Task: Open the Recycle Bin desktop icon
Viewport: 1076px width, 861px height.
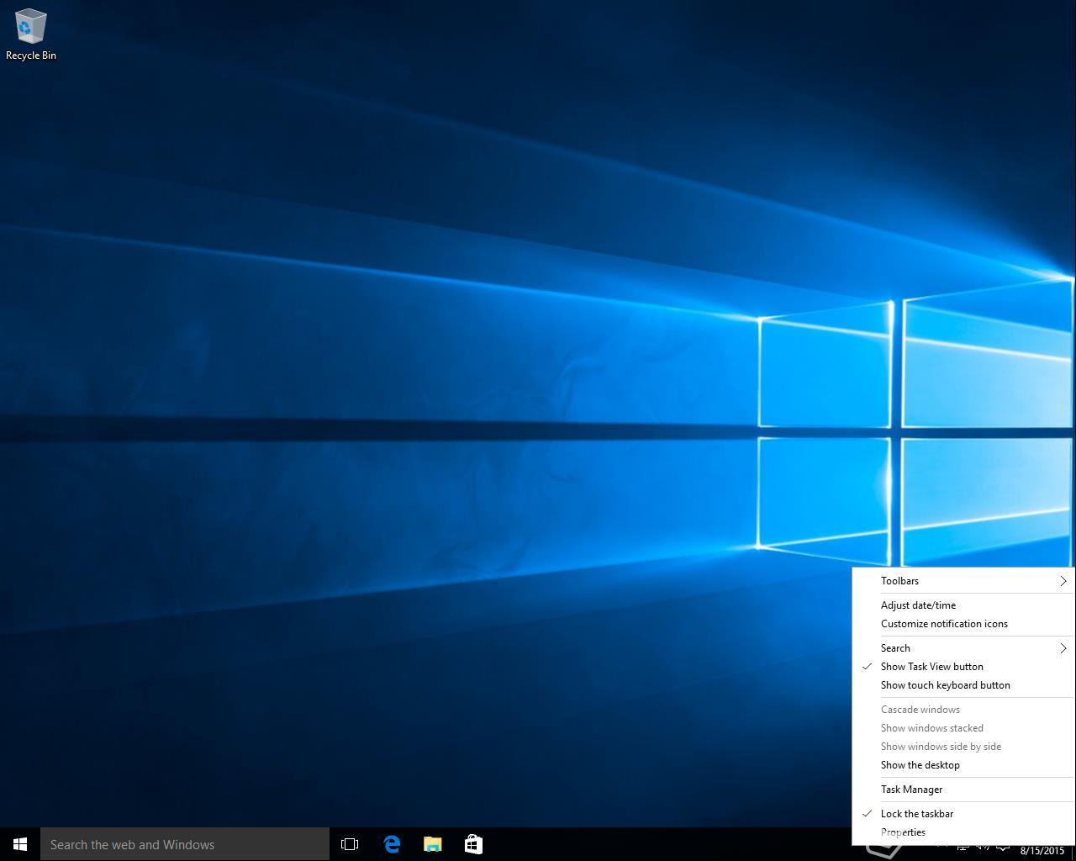Action: (x=31, y=35)
